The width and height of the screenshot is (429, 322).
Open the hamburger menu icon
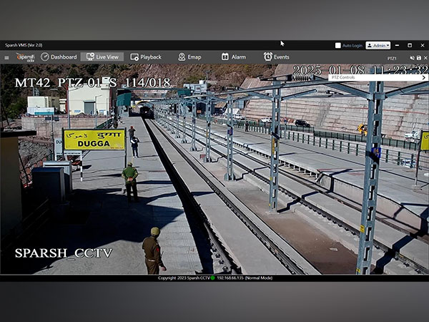tap(7, 57)
